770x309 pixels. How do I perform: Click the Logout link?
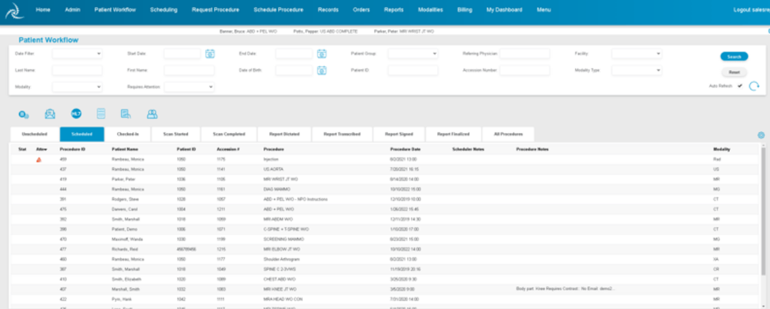point(752,10)
